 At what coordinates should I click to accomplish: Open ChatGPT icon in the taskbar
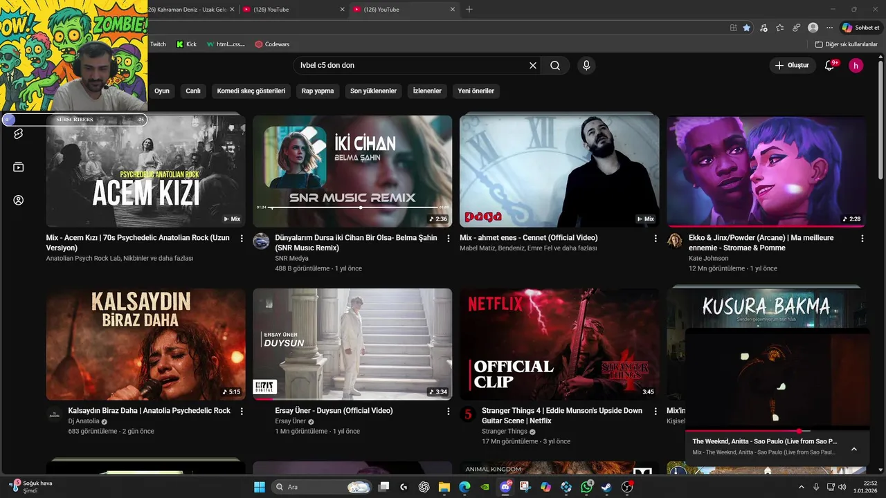424,487
